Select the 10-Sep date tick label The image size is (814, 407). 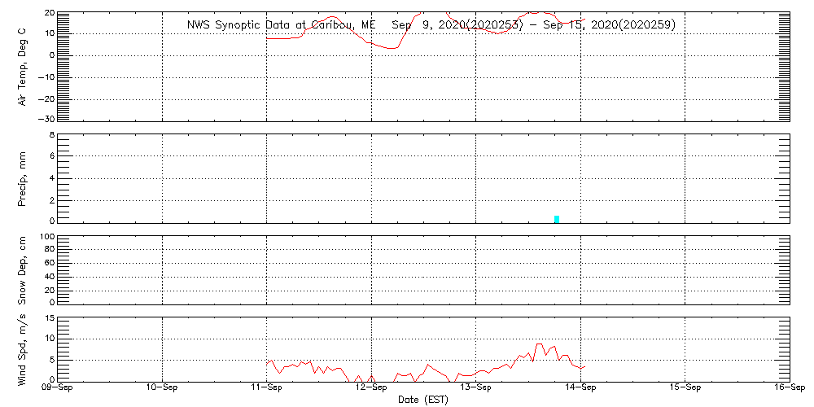(162, 388)
